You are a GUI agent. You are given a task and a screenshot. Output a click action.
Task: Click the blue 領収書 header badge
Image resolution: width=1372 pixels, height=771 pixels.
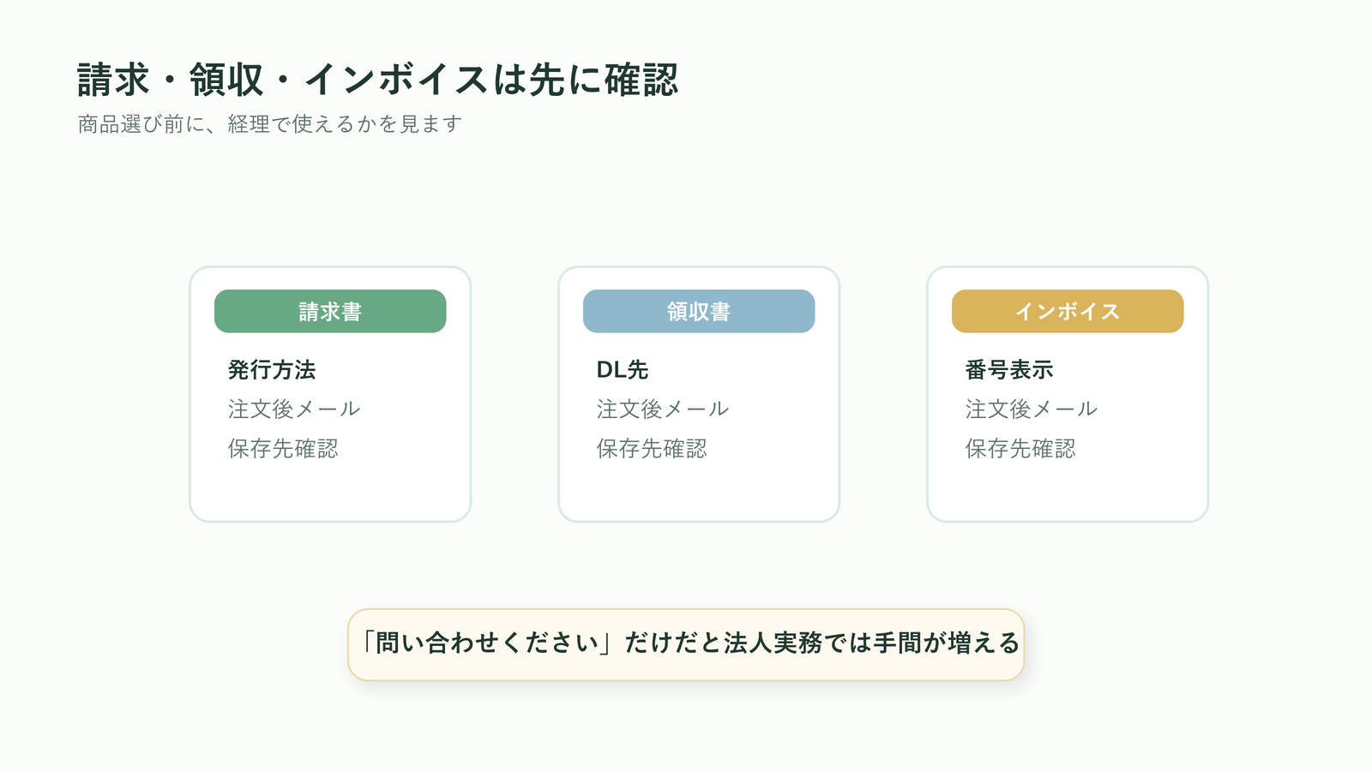tap(699, 311)
